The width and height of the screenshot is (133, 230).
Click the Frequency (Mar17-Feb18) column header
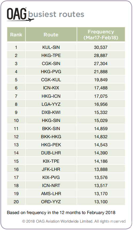tap(101, 34)
